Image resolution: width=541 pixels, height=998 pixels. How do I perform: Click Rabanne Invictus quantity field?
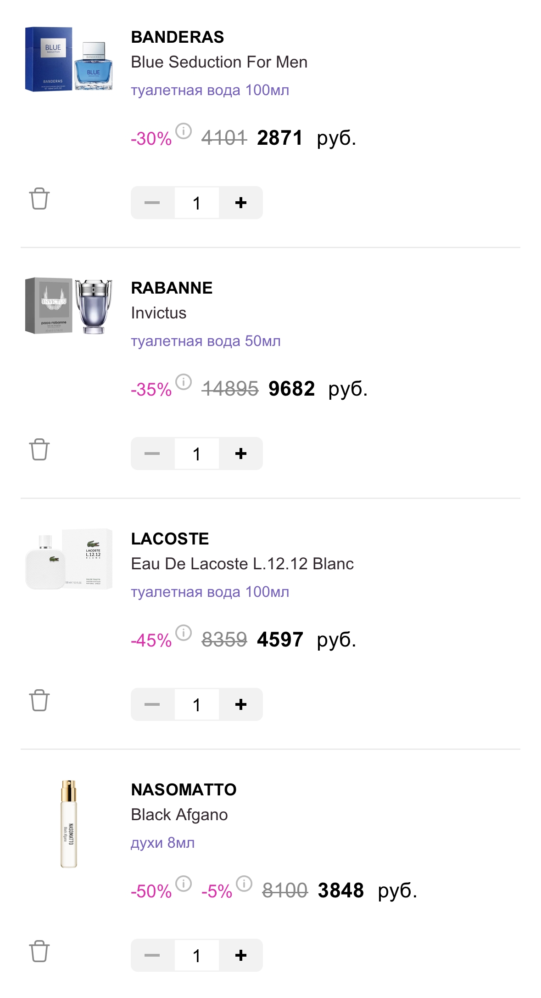click(196, 454)
